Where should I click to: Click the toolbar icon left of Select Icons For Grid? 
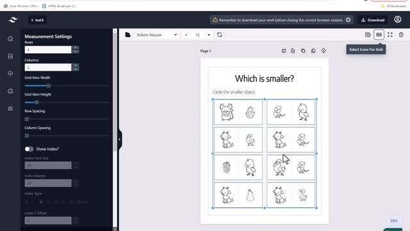(368, 35)
